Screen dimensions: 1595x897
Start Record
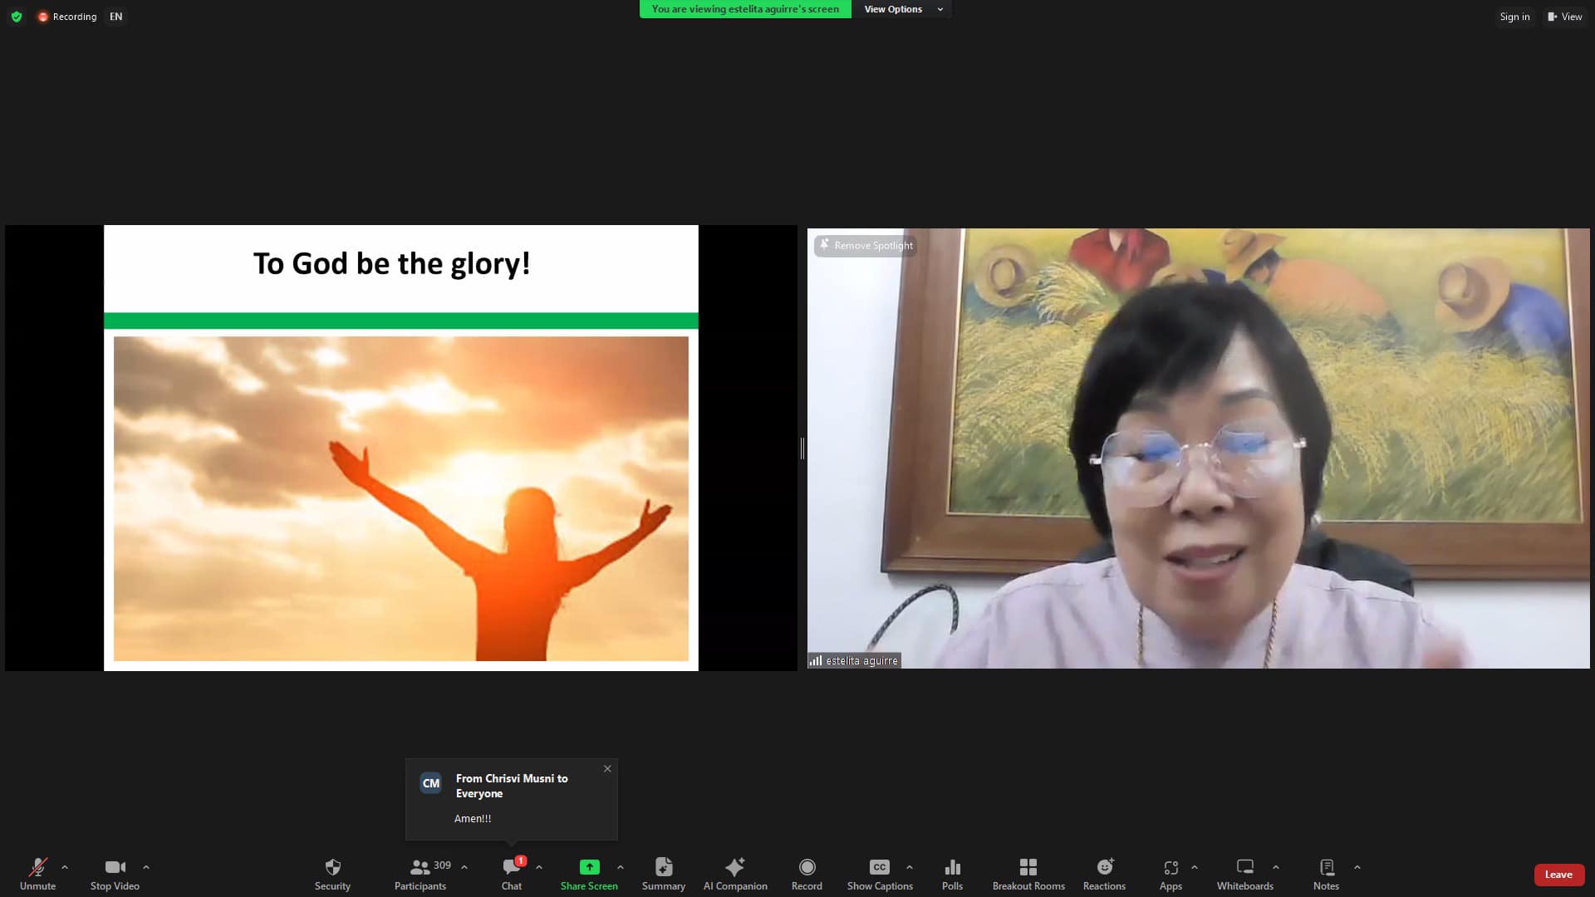807,874
